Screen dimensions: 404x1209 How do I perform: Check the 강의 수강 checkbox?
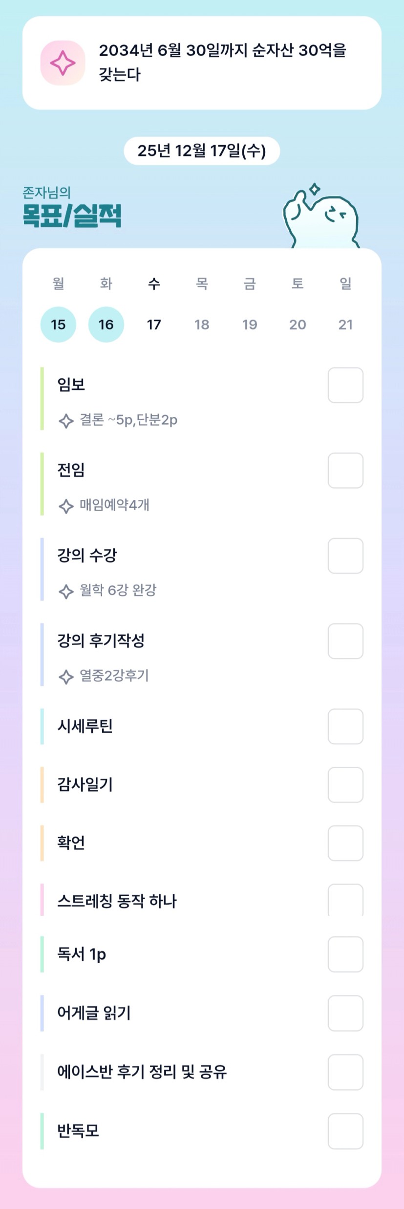345,556
